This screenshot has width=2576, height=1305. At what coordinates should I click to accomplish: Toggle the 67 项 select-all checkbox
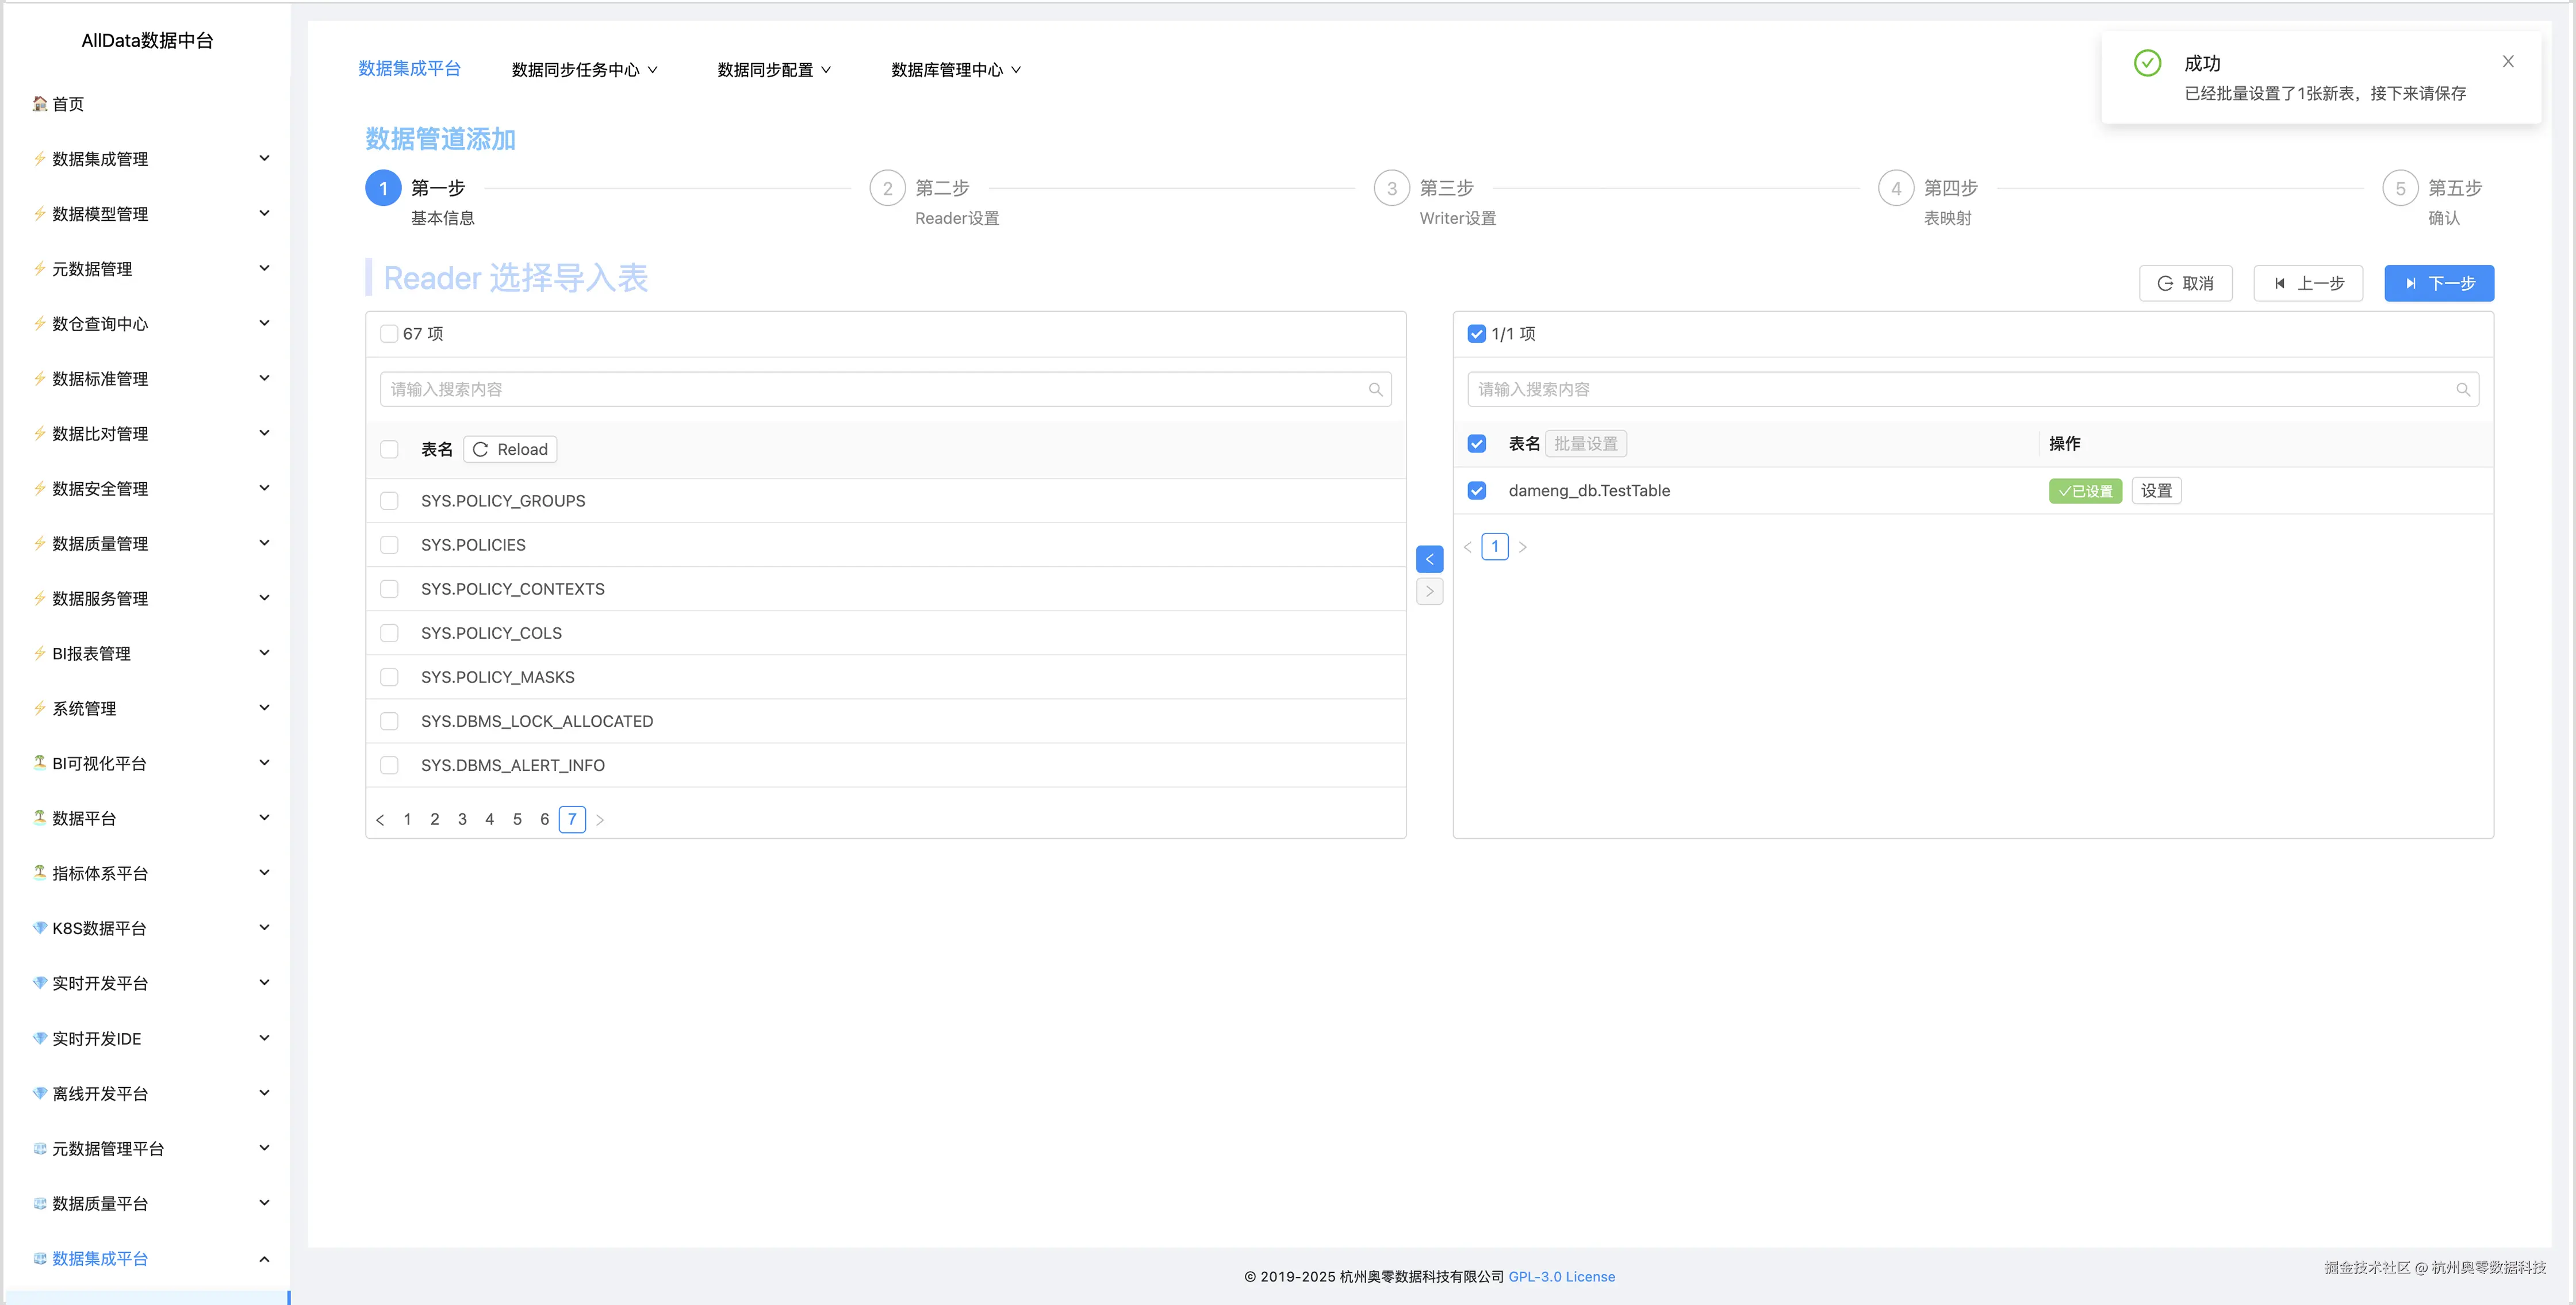pyautogui.click(x=389, y=334)
